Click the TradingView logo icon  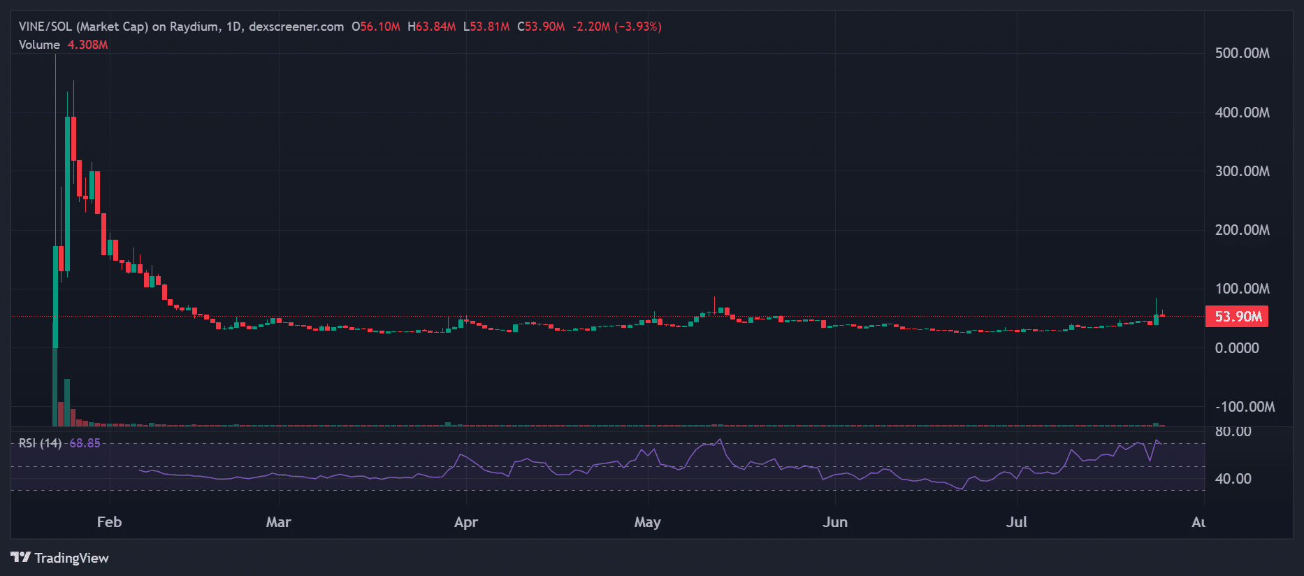[x=20, y=557]
